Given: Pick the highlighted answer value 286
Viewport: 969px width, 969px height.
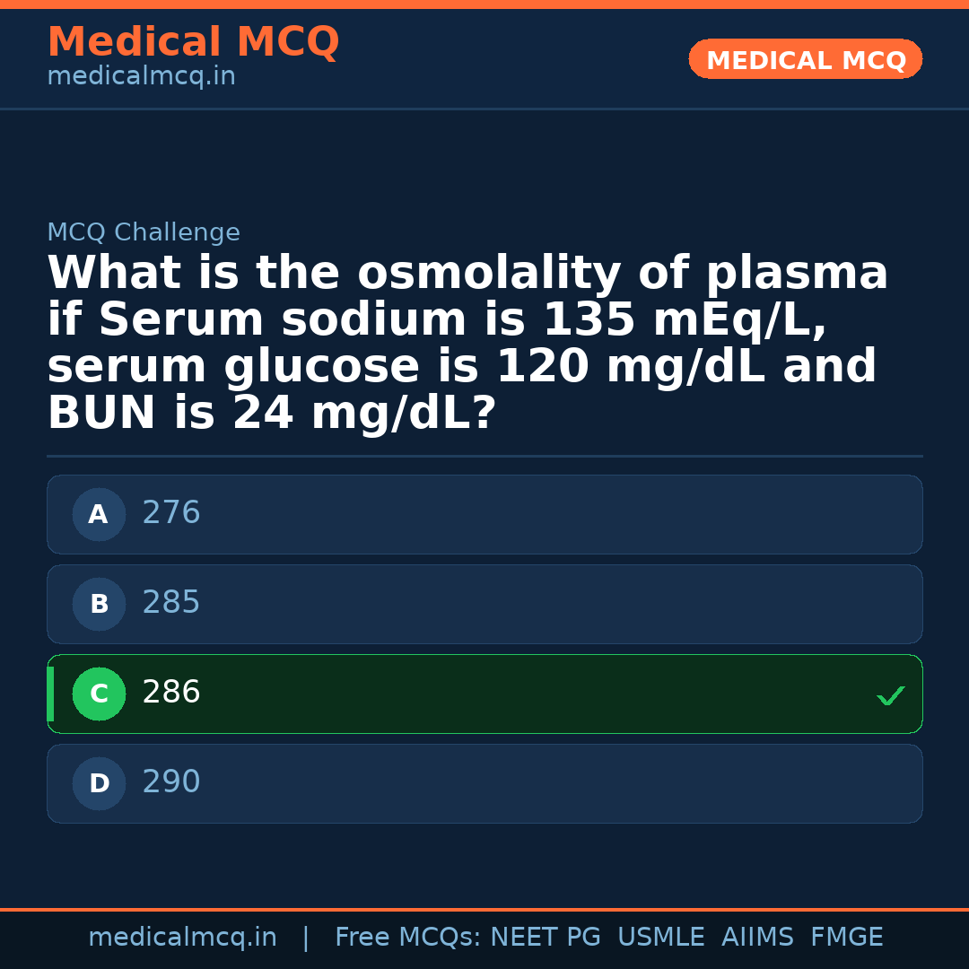Looking at the screenshot, I should click(171, 693).
